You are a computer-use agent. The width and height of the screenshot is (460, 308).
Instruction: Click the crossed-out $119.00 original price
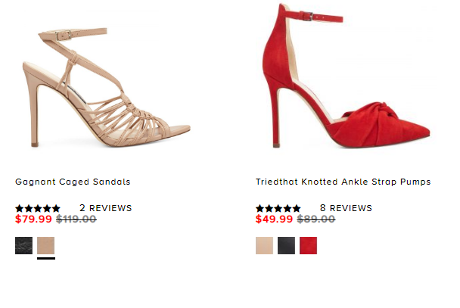[76, 219]
